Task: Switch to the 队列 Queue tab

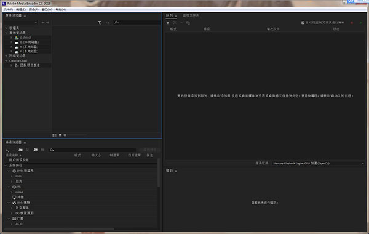Action: point(169,15)
